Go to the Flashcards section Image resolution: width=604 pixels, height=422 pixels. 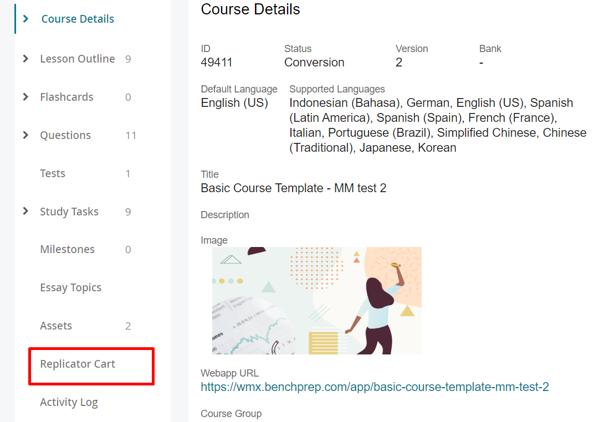point(66,96)
